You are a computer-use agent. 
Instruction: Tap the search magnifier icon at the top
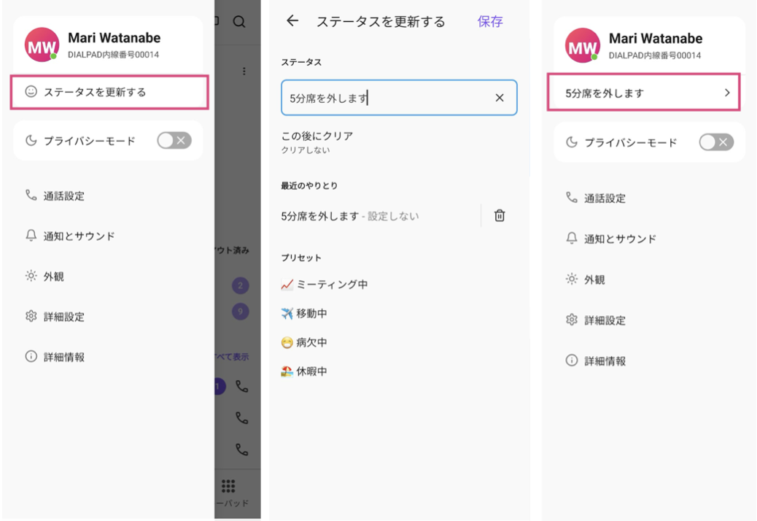click(239, 22)
